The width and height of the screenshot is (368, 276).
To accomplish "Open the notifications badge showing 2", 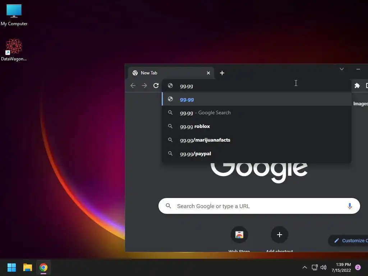I will pos(358,267).
